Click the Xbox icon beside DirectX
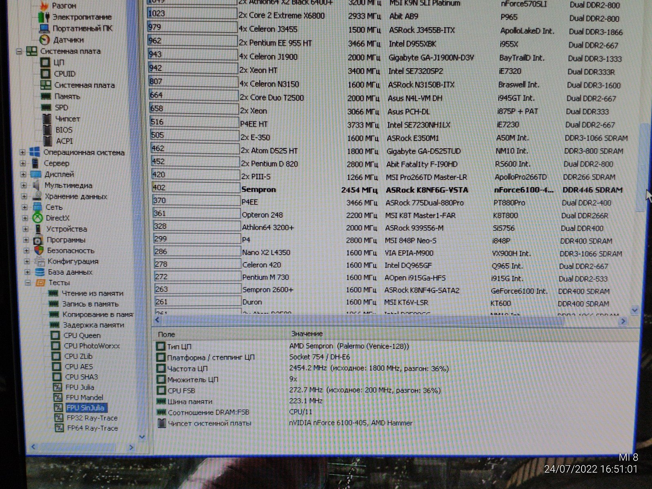Screen dimensions: 652x489 pyautogui.click(x=37, y=218)
